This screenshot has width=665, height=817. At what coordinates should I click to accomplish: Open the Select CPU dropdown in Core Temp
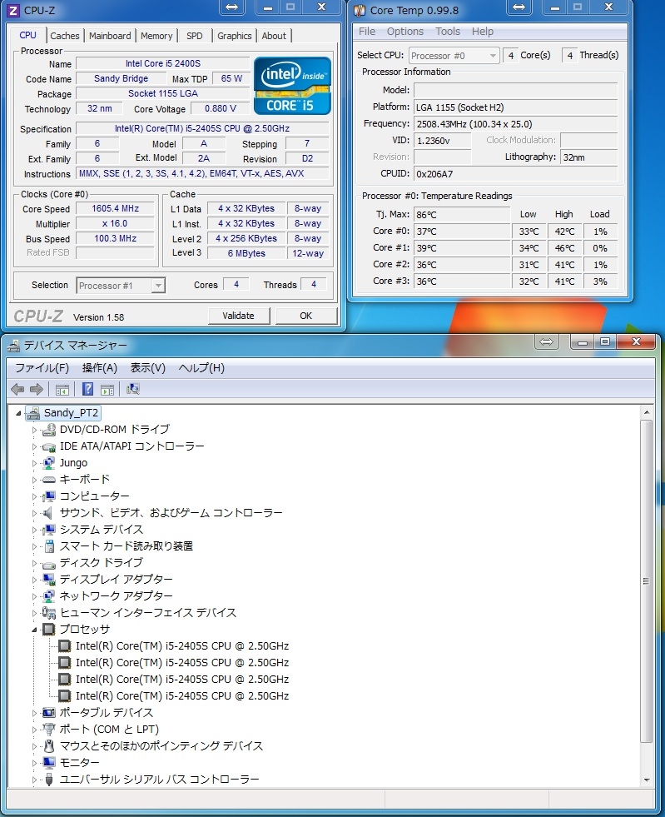[x=454, y=56]
